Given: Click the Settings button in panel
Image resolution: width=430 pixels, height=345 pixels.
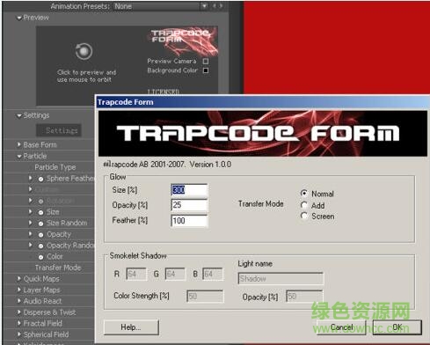Looking at the screenshot, I should [59, 130].
